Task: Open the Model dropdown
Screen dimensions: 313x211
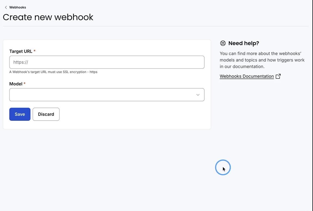Action: (x=107, y=95)
